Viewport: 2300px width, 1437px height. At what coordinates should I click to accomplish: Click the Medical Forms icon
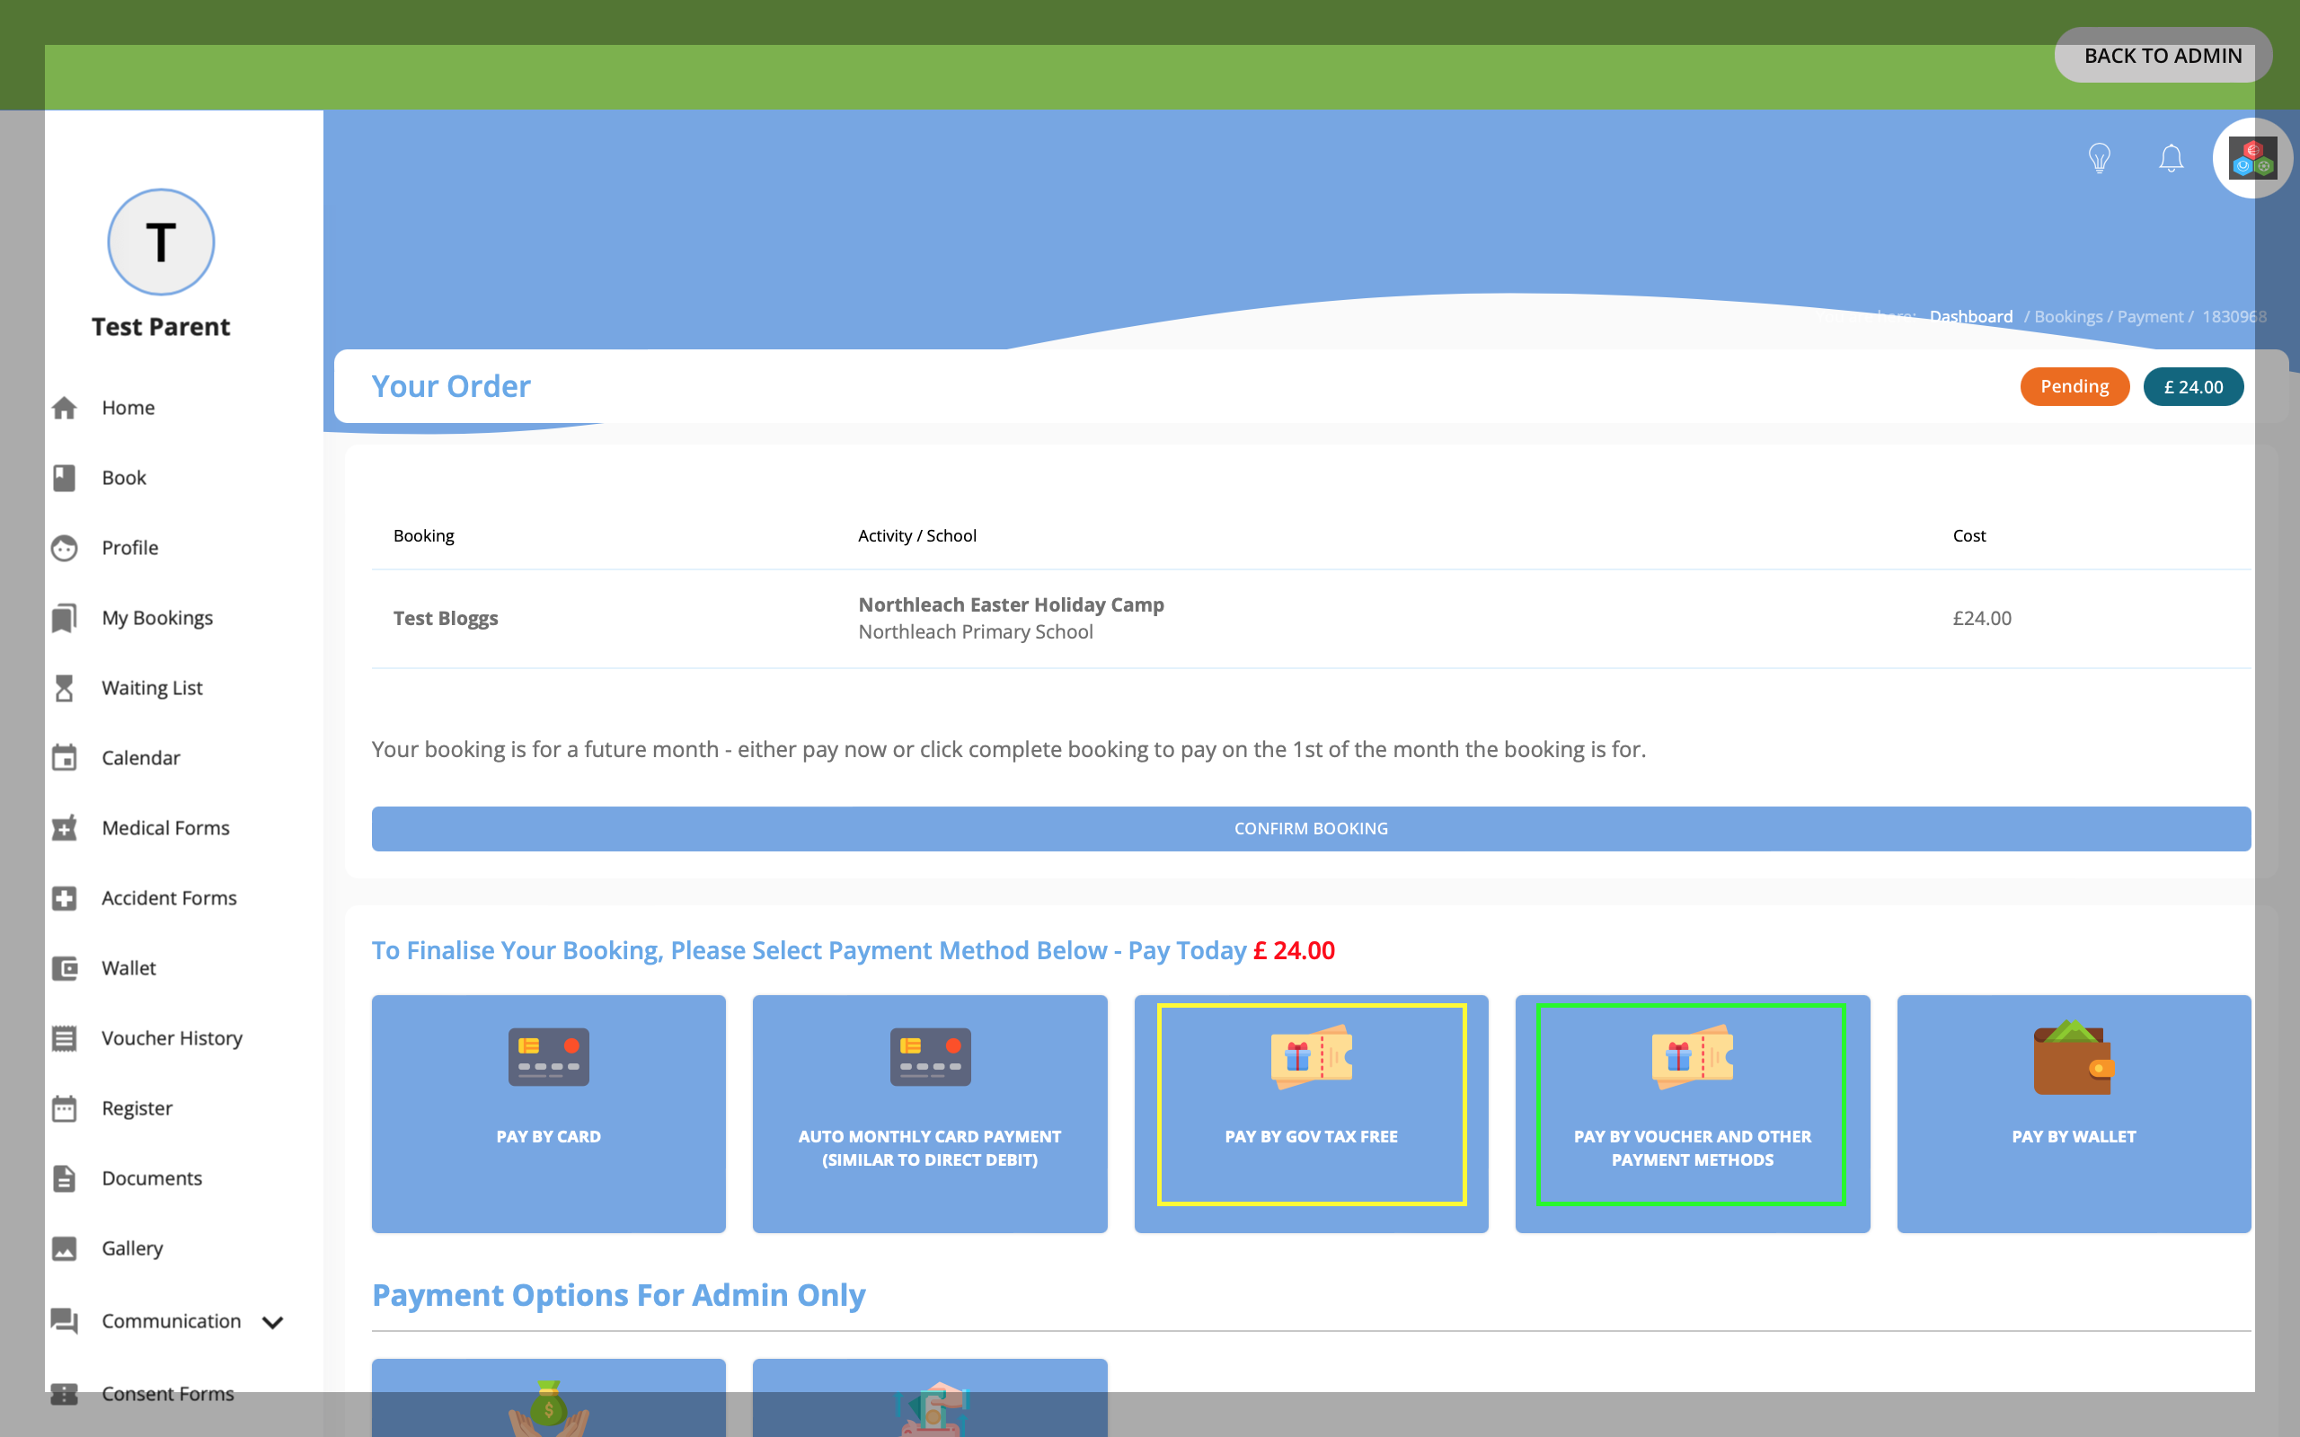(x=65, y=828)
